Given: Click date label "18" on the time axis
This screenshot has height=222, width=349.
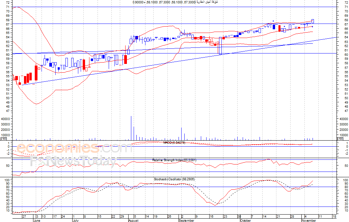Looking at the screenshot, I should (x=334, y=217).
